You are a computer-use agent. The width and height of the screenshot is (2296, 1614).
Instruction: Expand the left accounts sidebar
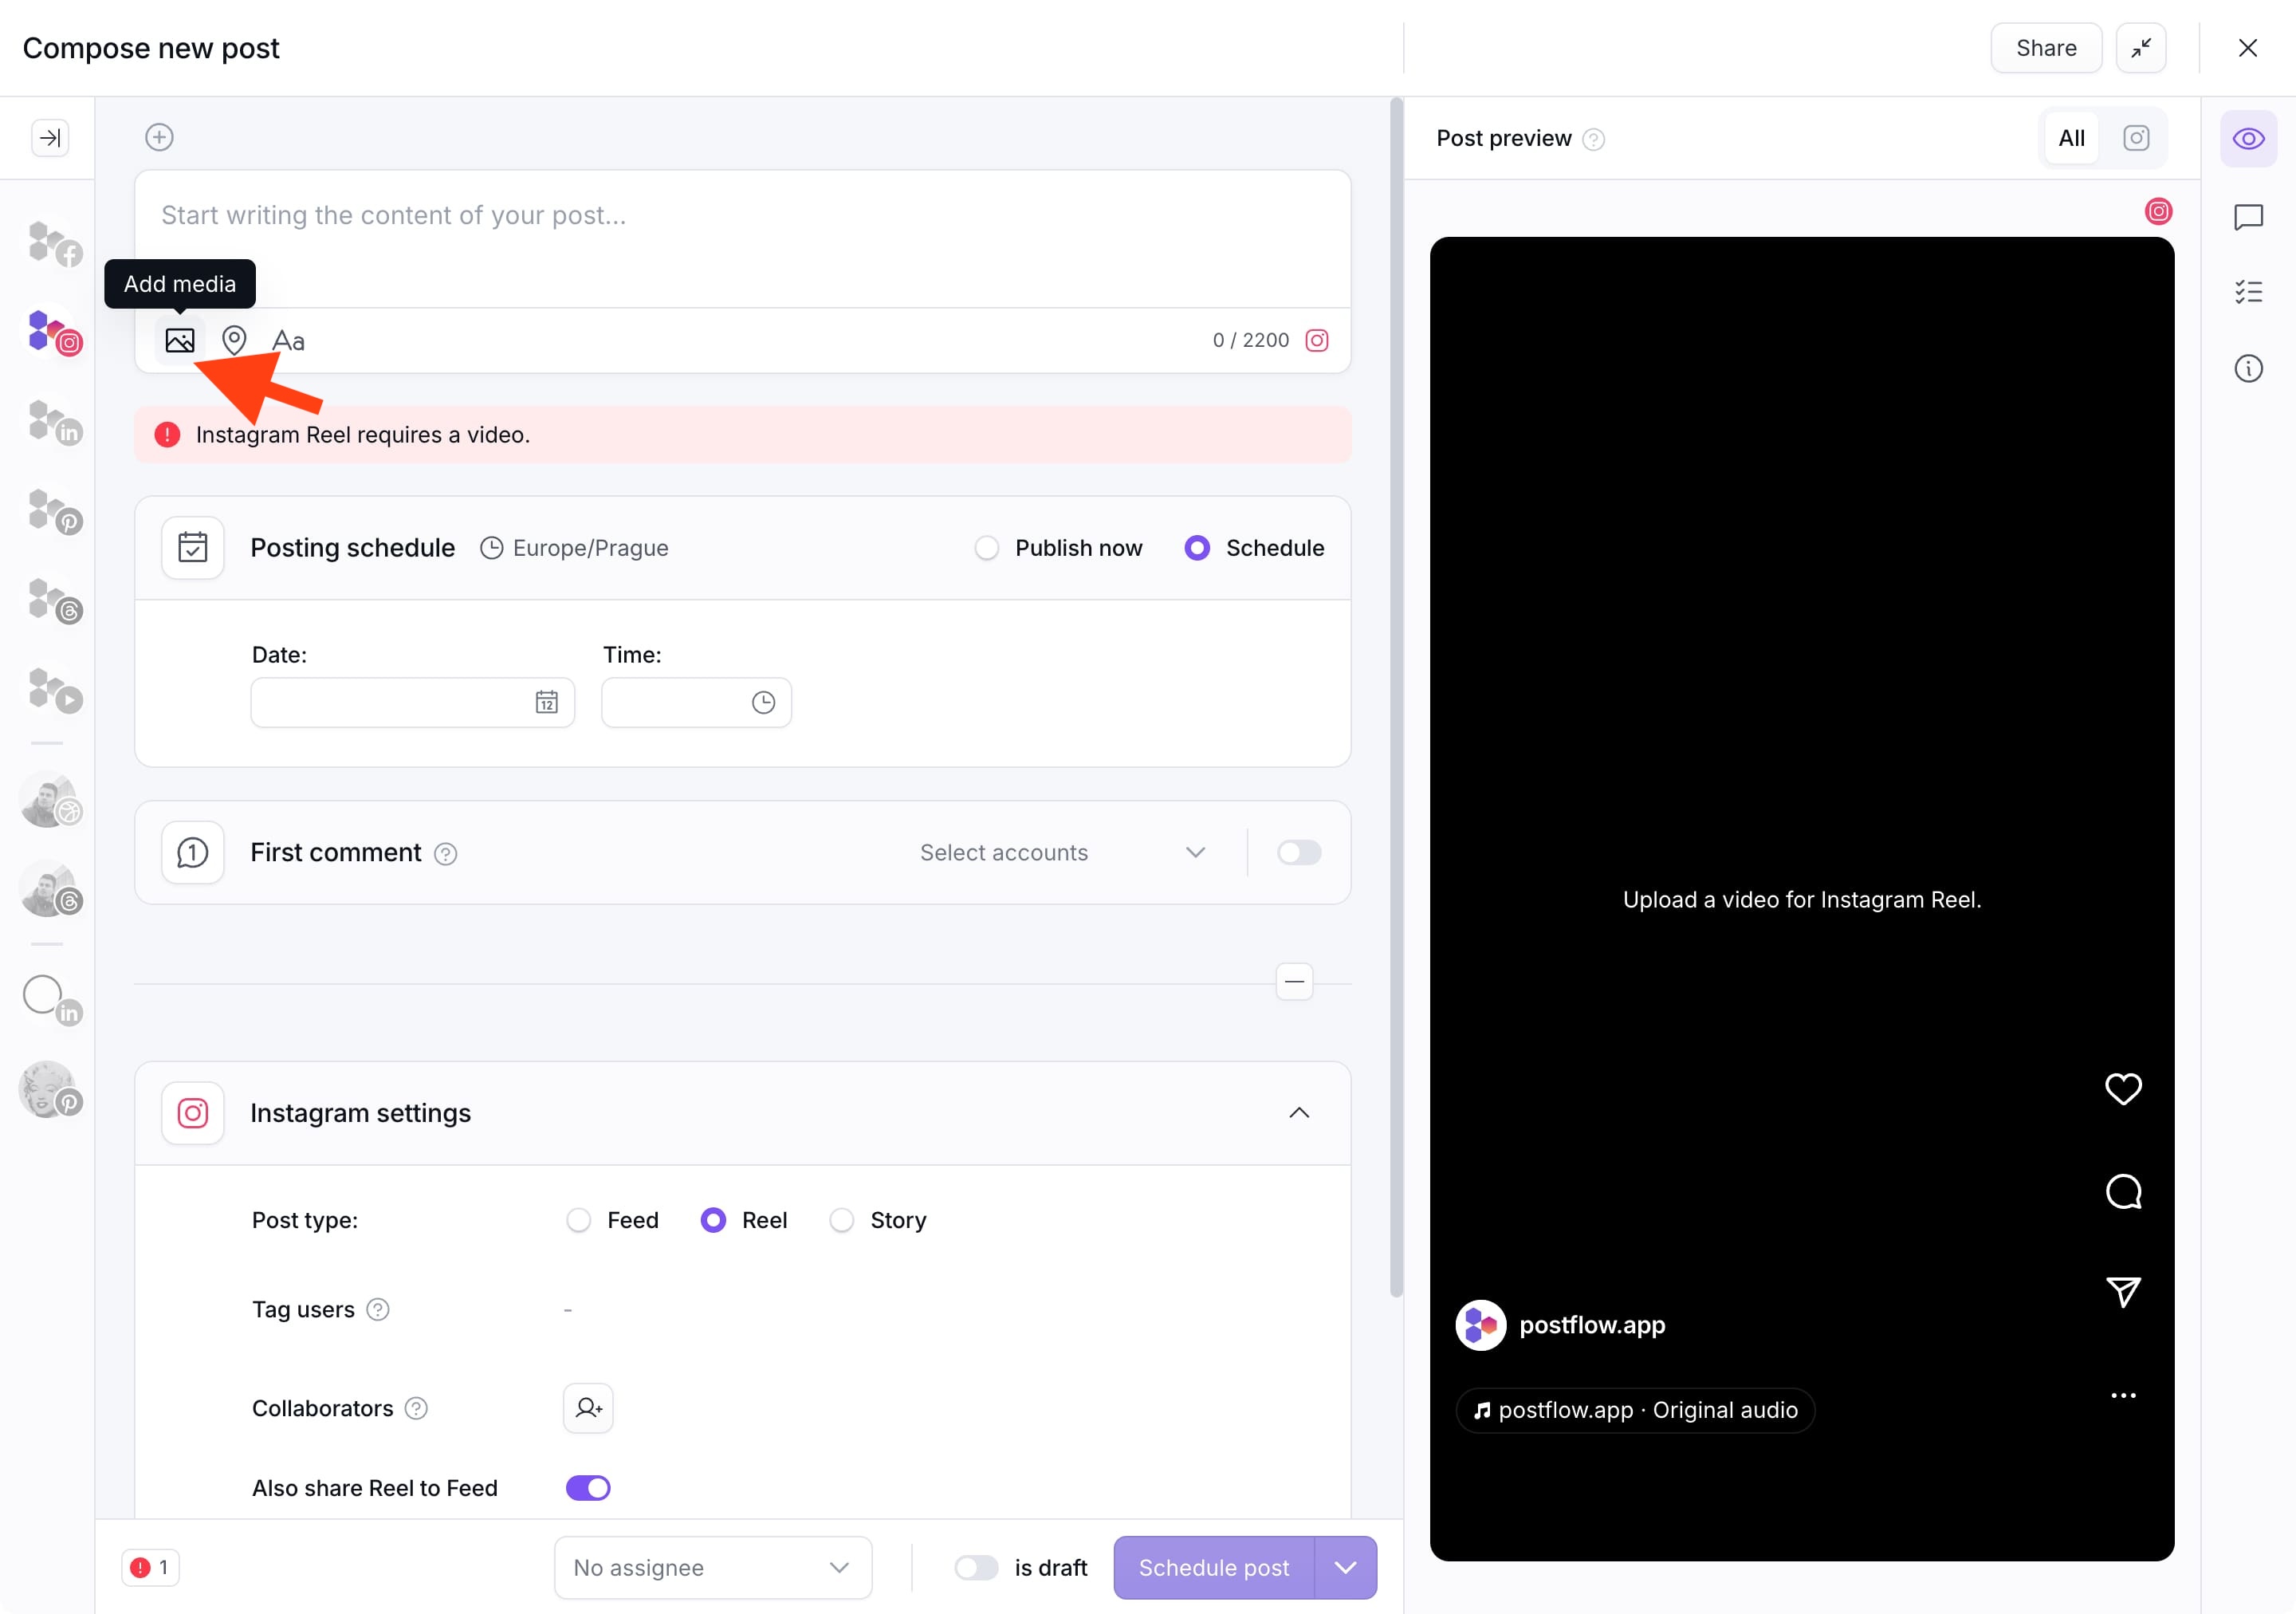(x=50, y=137)
